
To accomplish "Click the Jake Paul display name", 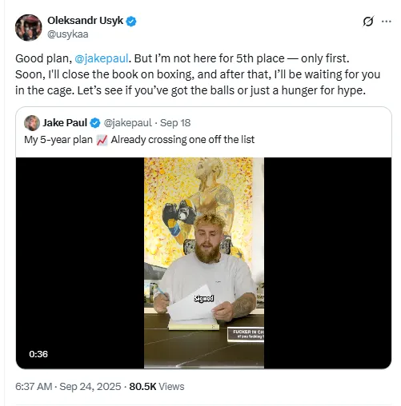I will click(x=65, y=123).
